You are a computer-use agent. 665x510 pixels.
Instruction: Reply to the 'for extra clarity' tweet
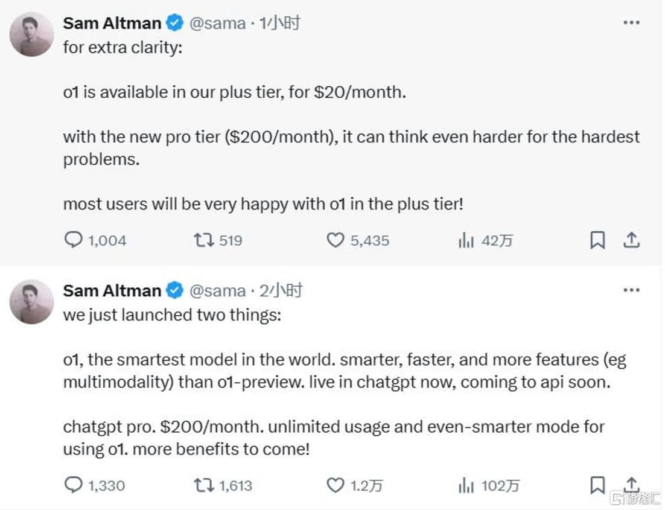pyautogui.click(x=74, y=240)
